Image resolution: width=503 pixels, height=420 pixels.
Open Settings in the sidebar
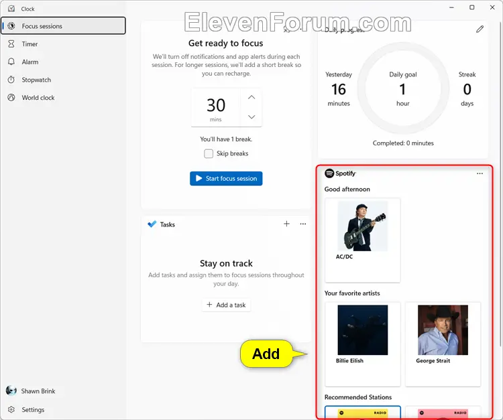63,410
